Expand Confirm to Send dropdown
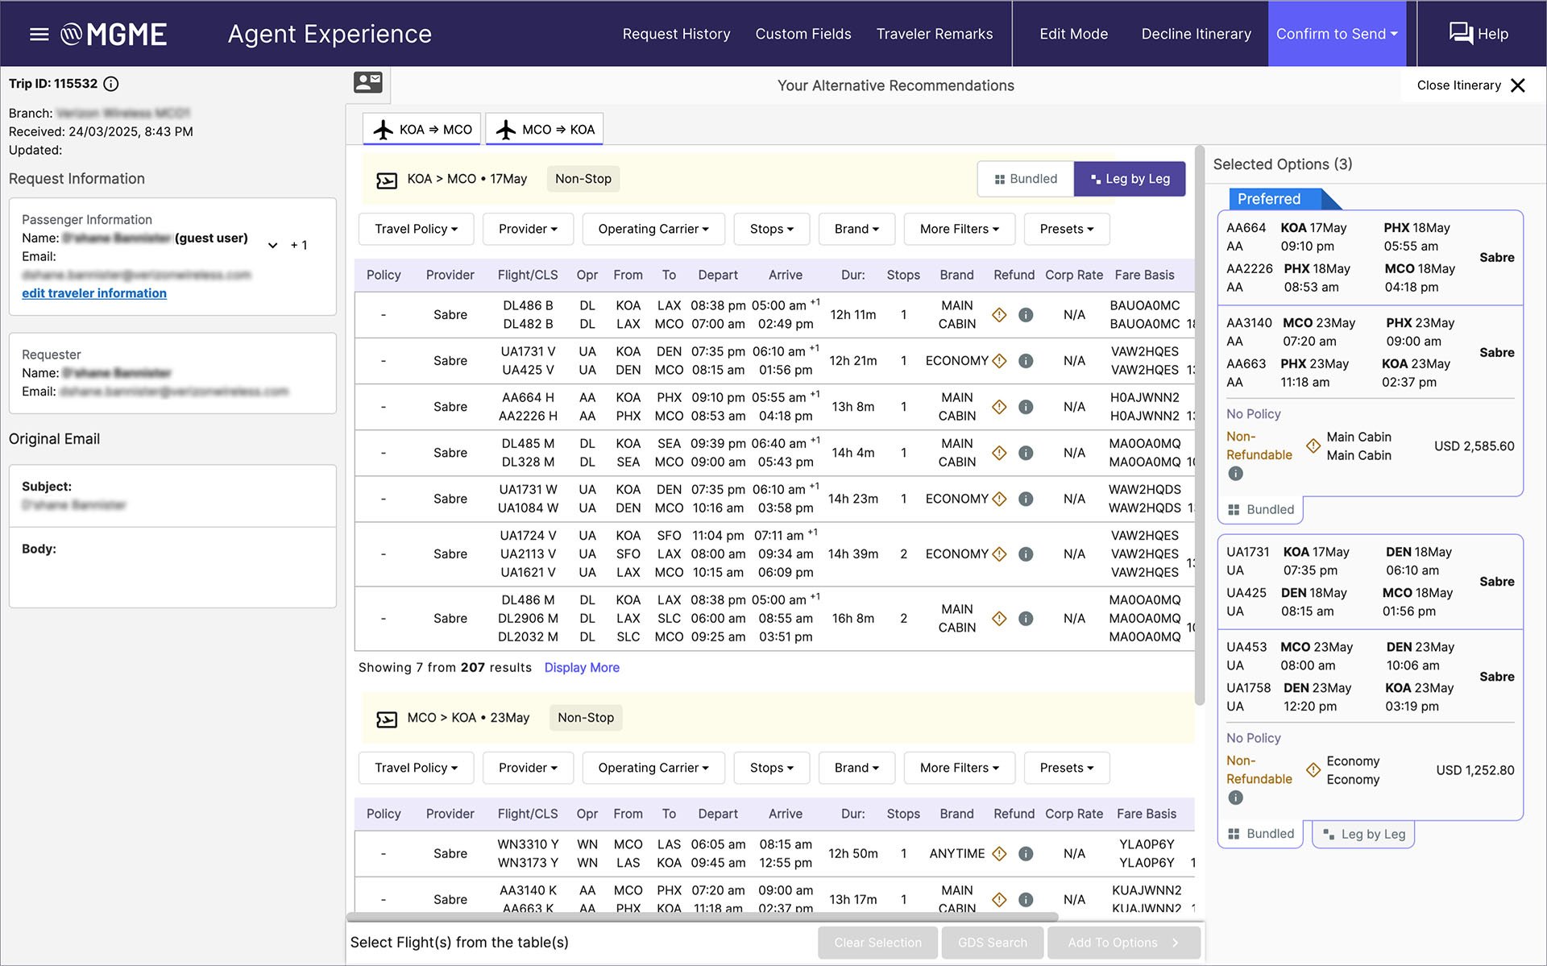Screen dimensions: 1547x966 pyautogui.click(x=1337, y=34)
